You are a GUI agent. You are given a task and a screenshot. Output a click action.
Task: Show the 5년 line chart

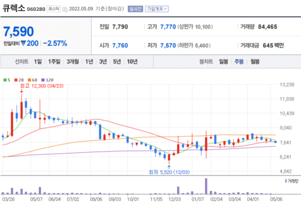[117, 62]
